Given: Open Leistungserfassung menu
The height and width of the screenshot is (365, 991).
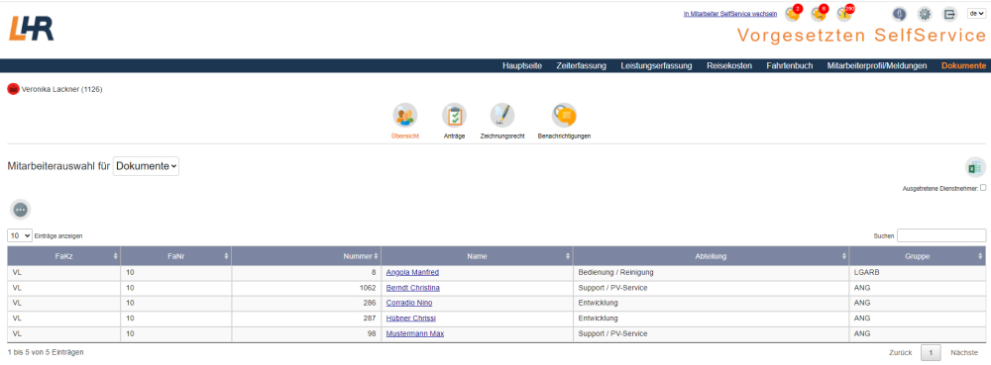Looking at the screenshot, I should tap(656, 65).
